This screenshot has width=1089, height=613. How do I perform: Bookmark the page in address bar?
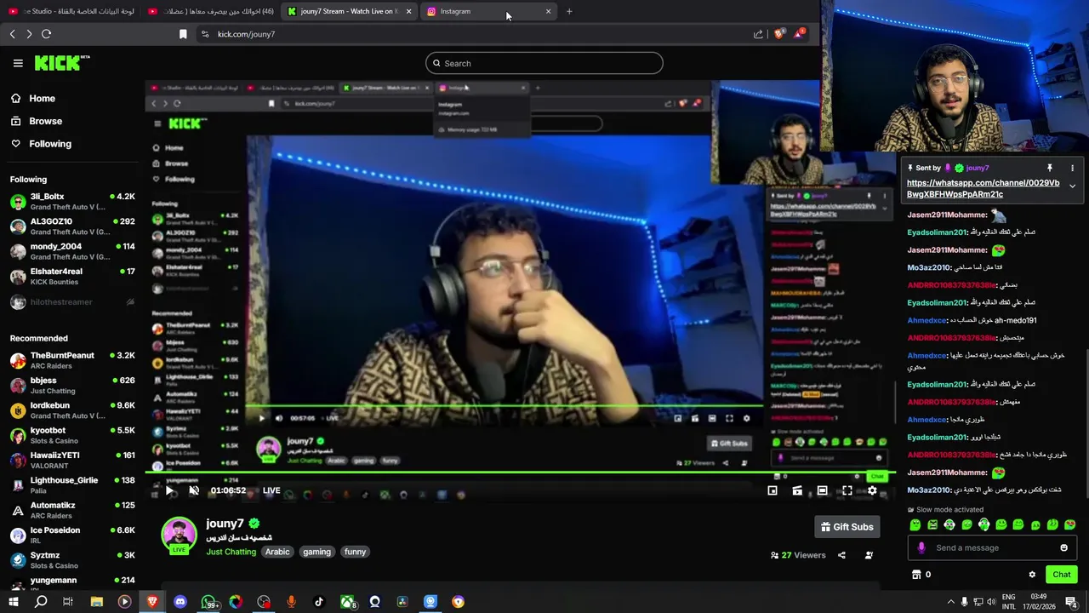click(183, 34)
